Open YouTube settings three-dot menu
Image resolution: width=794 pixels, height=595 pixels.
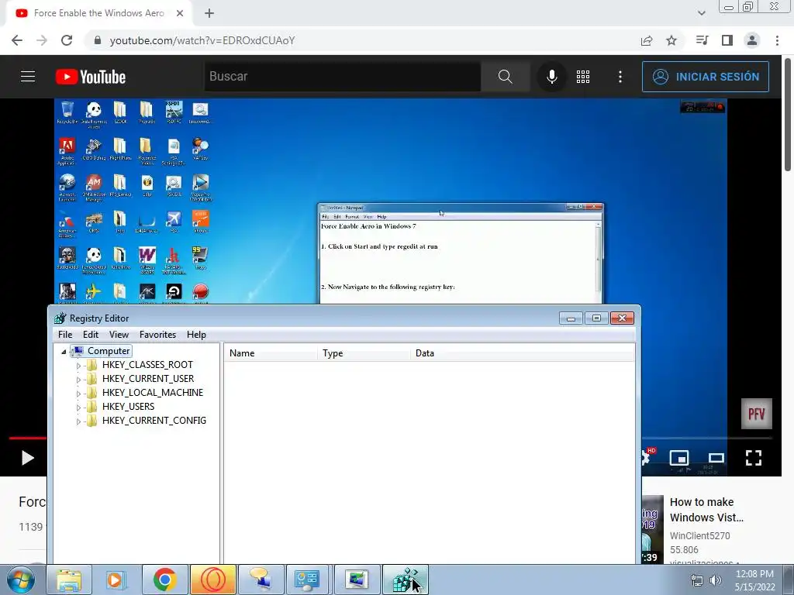(x=620, y=77)
